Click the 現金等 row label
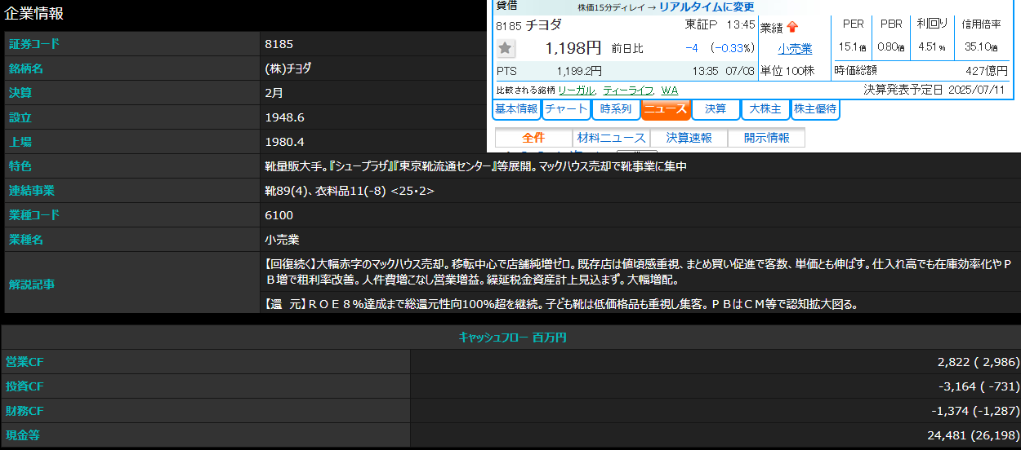Image resolution: width=1021 pixels, height=450 pixels. click(23, 435)
